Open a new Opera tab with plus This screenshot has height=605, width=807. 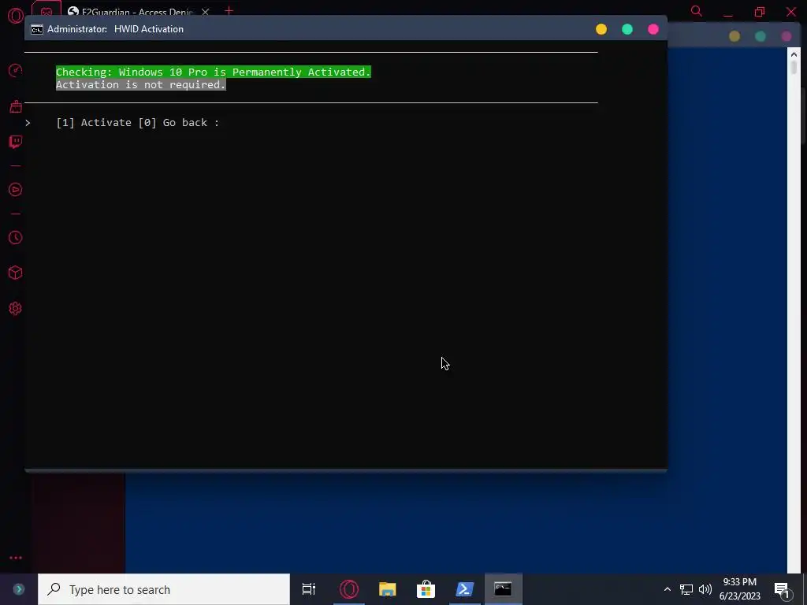coord(229,11)
